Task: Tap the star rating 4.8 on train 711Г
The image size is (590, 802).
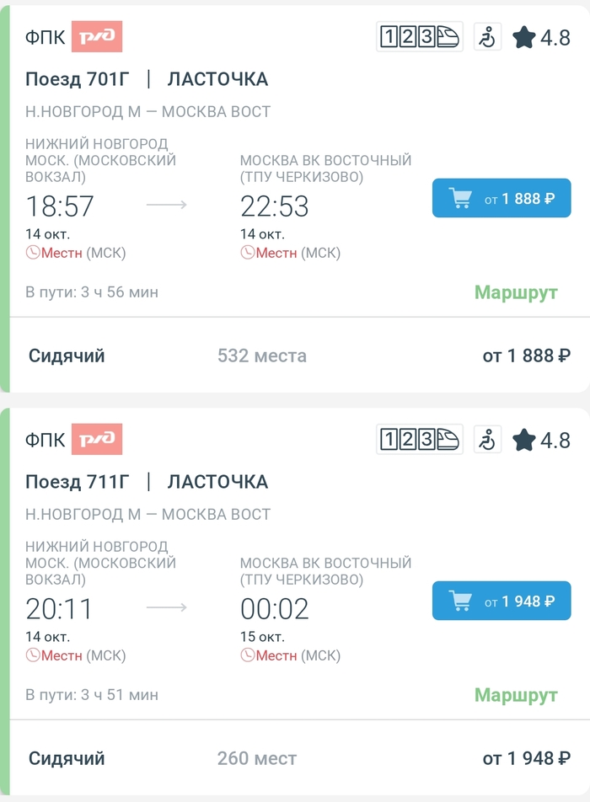Action: pos(541,441)
